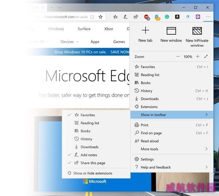219x196 pixels.
Task: Check Downloads in toolbar submenu
Action: 96,147
